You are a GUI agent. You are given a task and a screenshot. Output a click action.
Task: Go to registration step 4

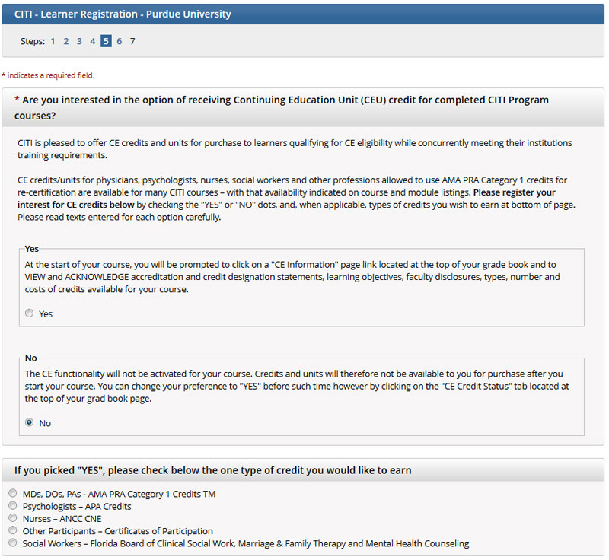(x=92, y=41)
